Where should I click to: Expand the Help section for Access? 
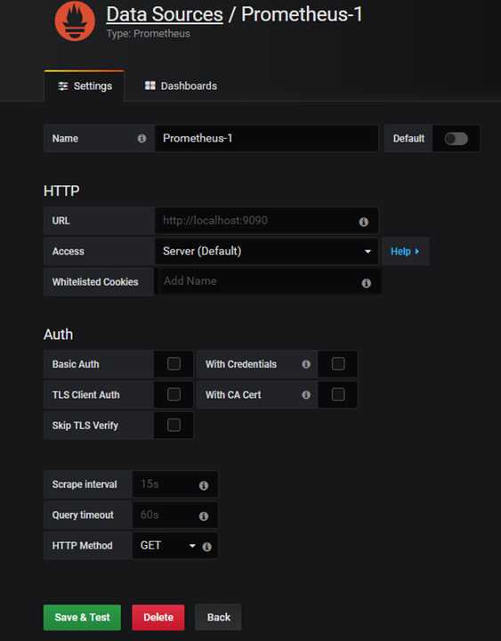405,251
